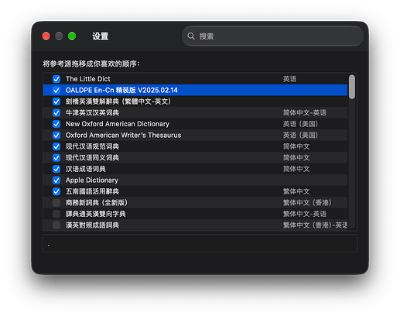Click 简体中文 beside 现代汉语规范词典
This screenshot has width=400, height=316.
pos(296,146)
